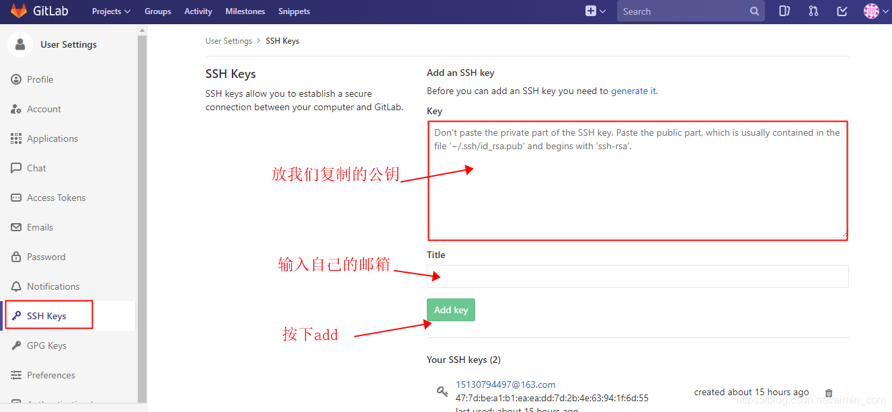Image resolution: width=892 pixels, height=412 pixels.
Task: Open Snippets in the top bar
Action: pos(294,11)
